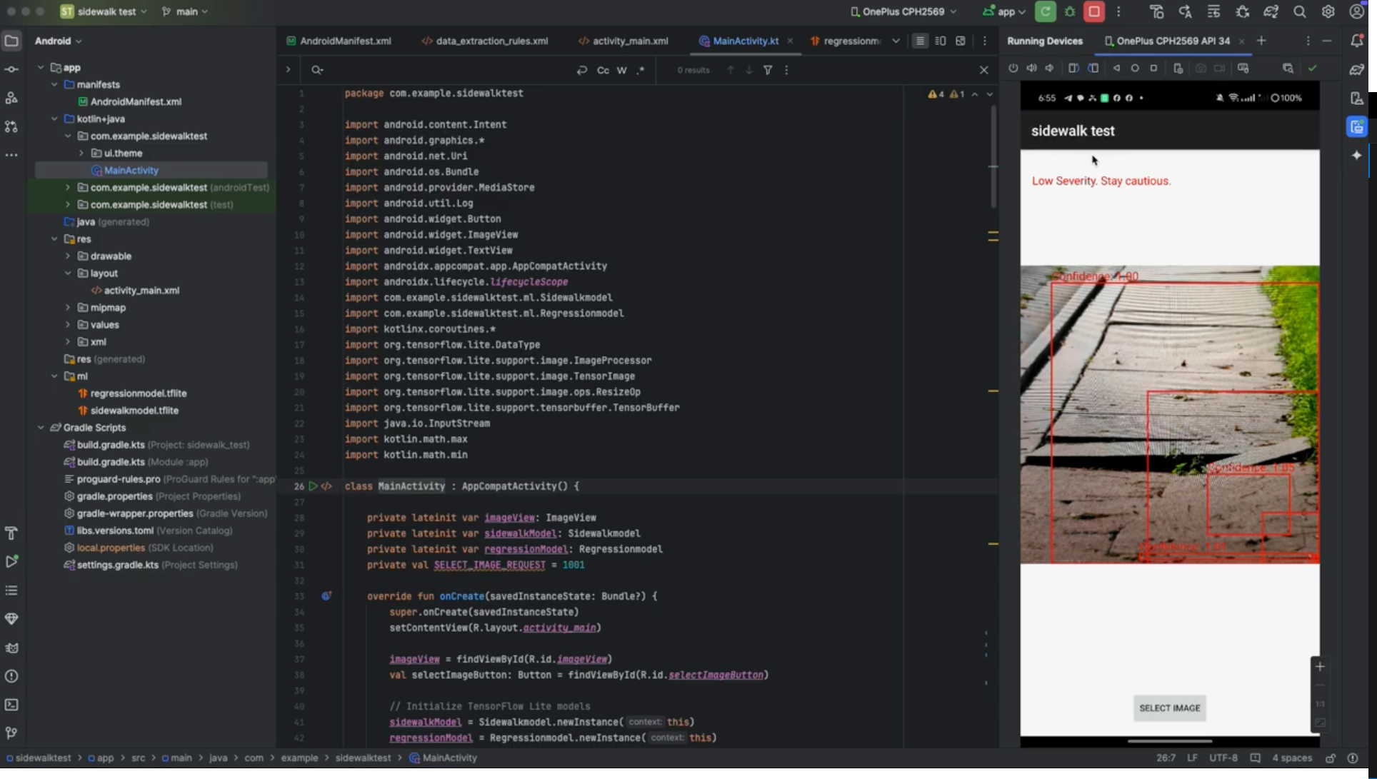Click the power/stop button in device panel
The image size is (1377, 779).
click(x=1013, y=68)
